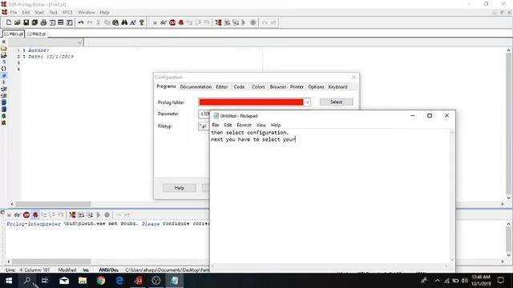513x288 pixels.
Task: Click the New file toolbar icon
Action: click(9, 22)
